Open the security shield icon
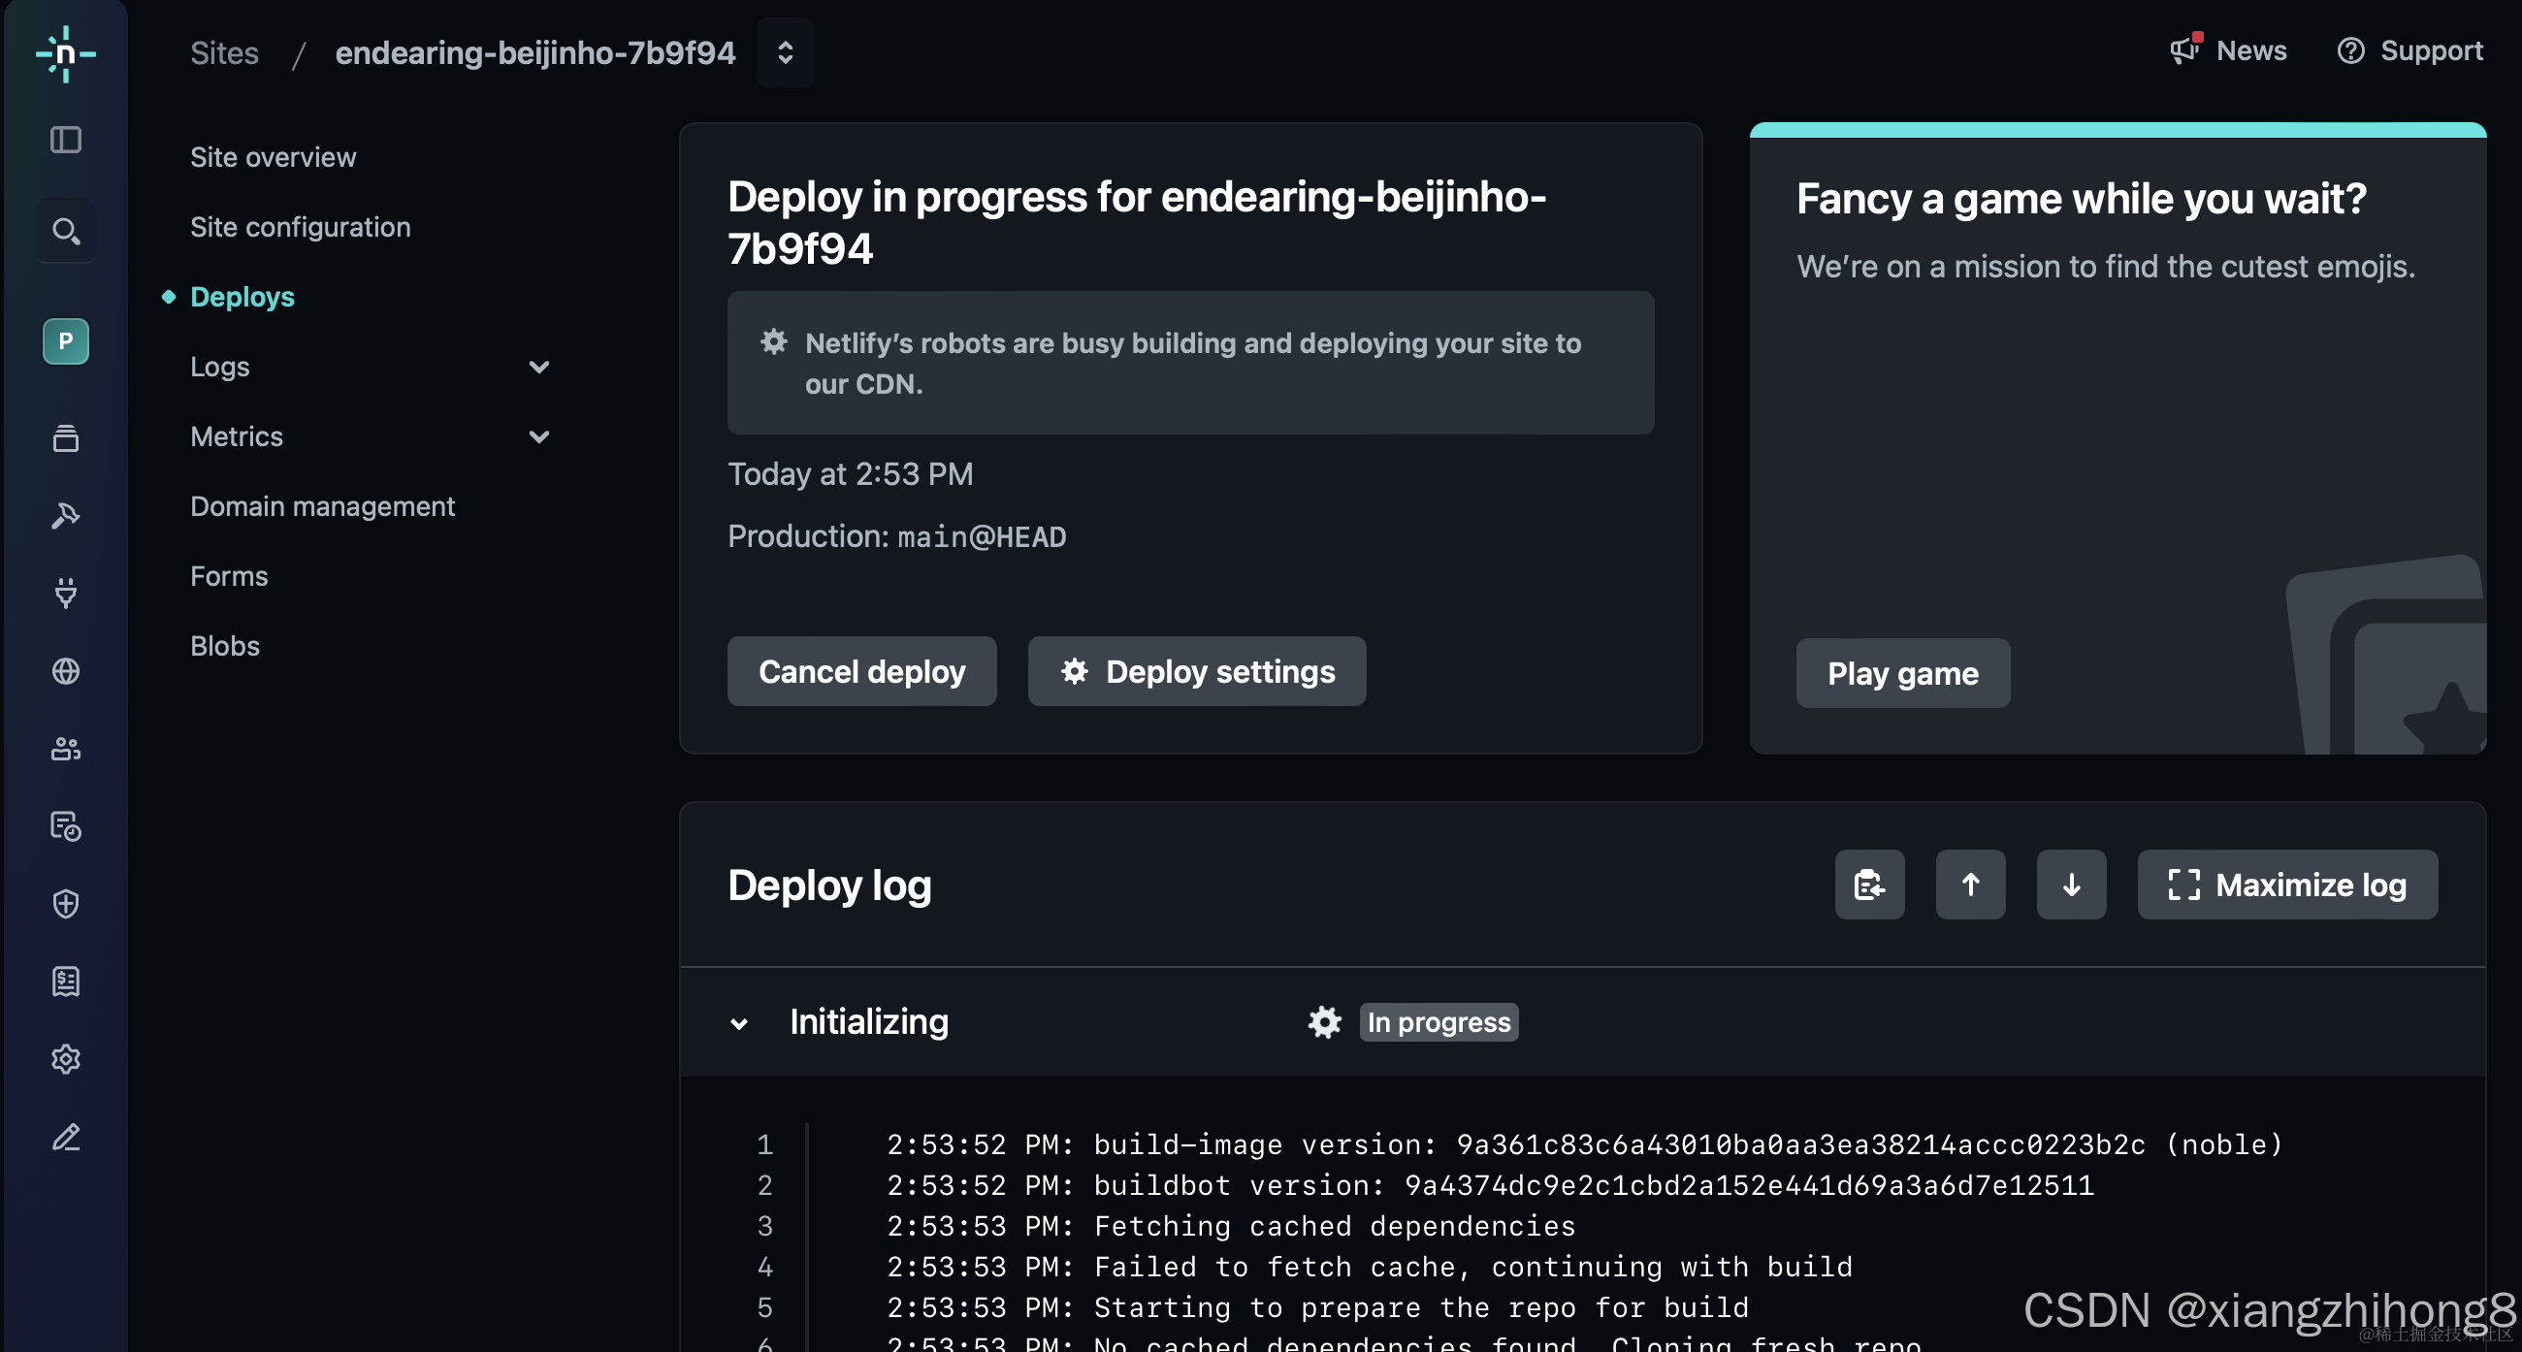Viewport: 2522px width, 1352px height. [x=66, y=903]
